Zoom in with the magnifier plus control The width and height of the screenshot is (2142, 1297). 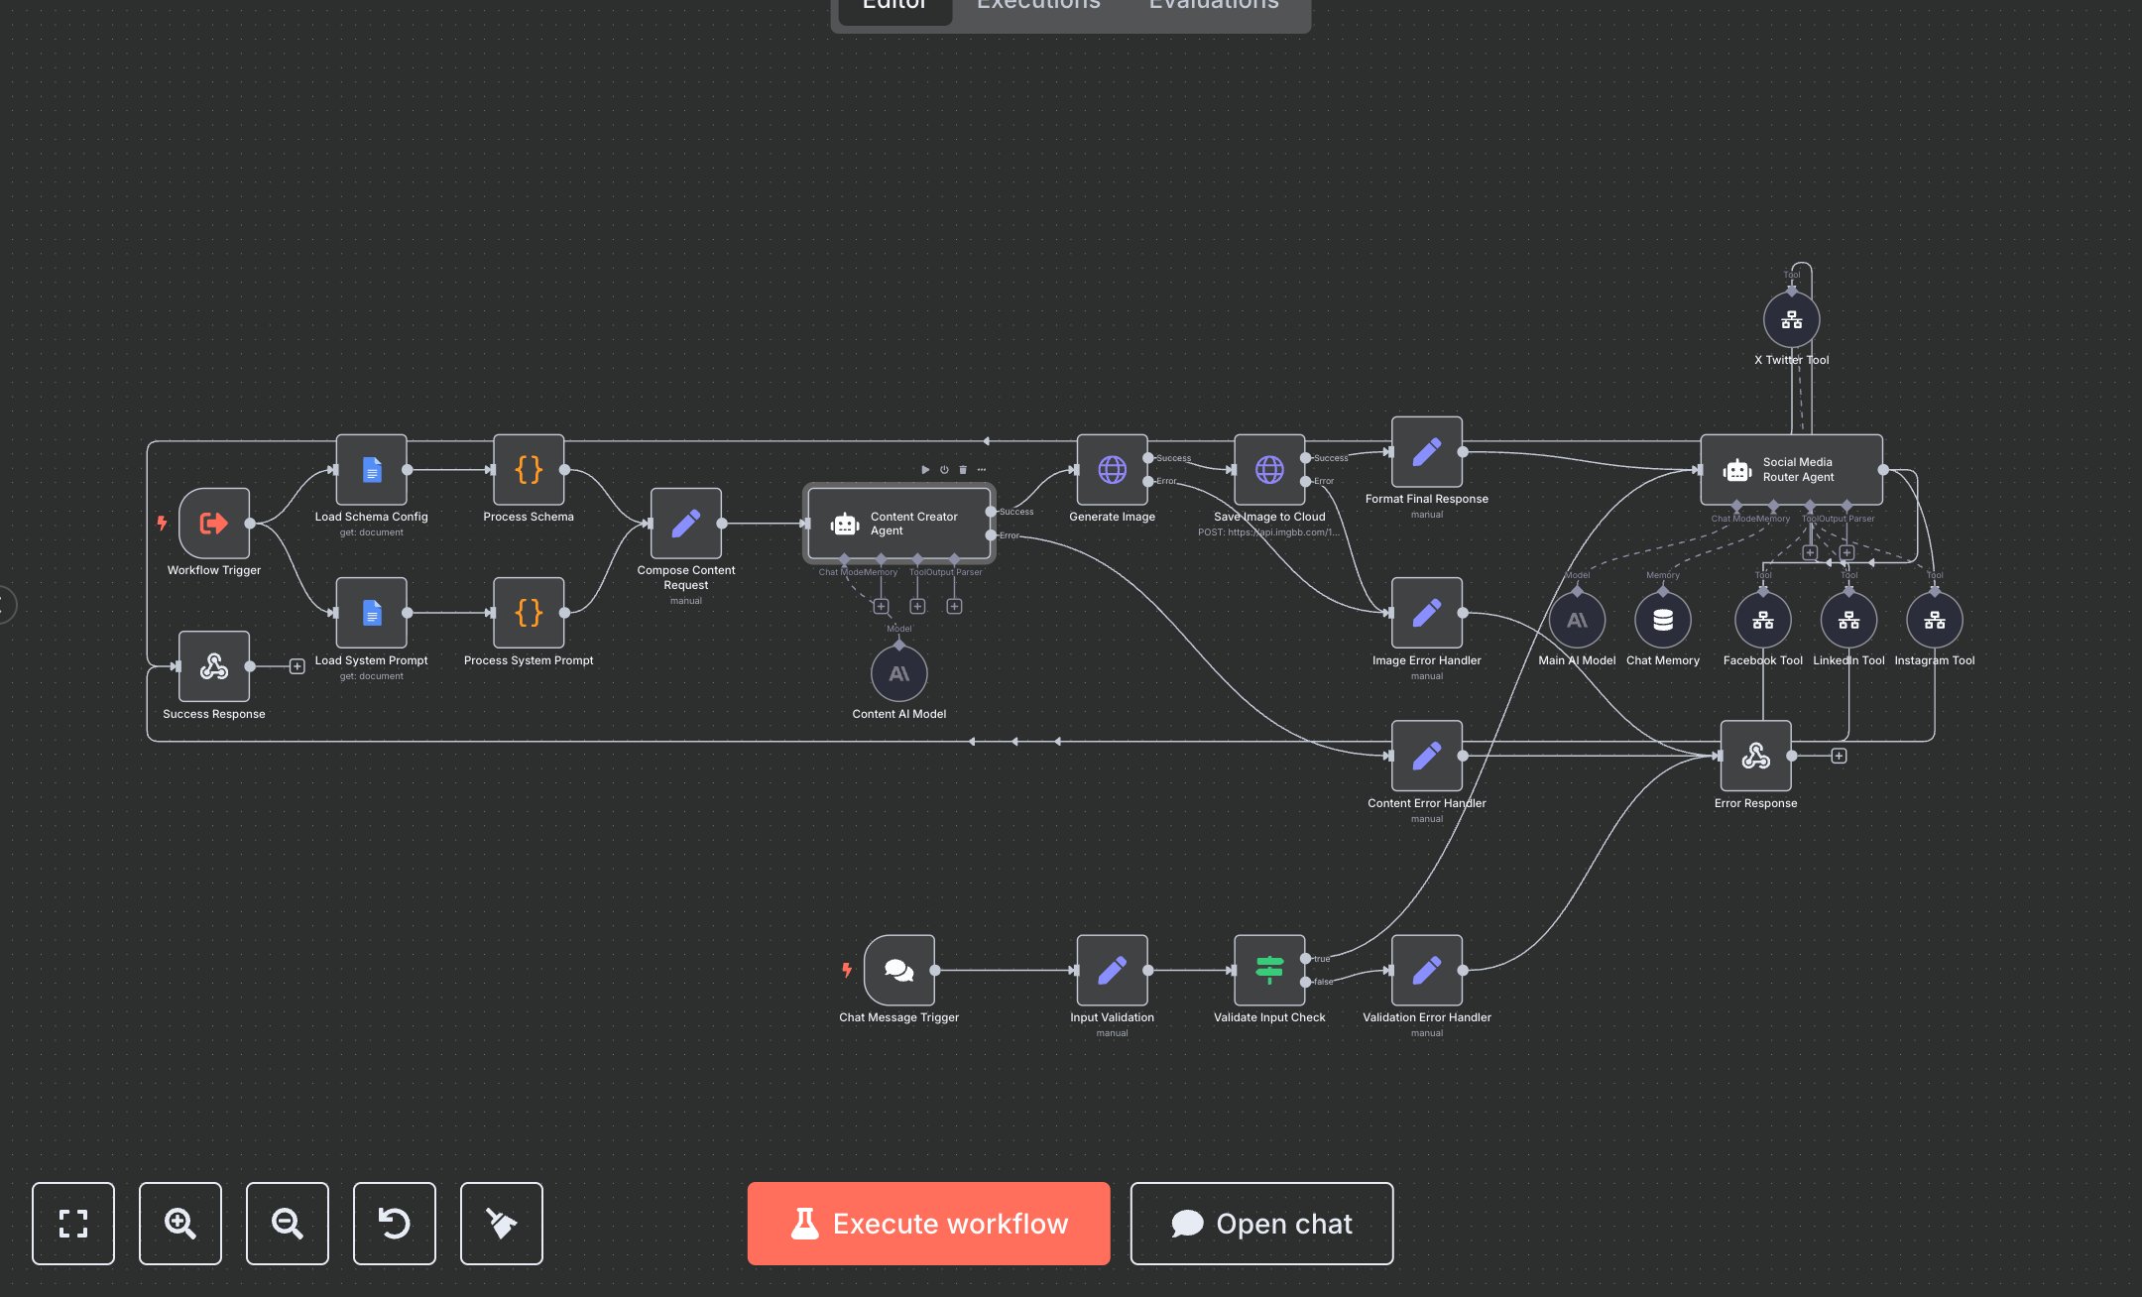click(x=179, y=1224)
